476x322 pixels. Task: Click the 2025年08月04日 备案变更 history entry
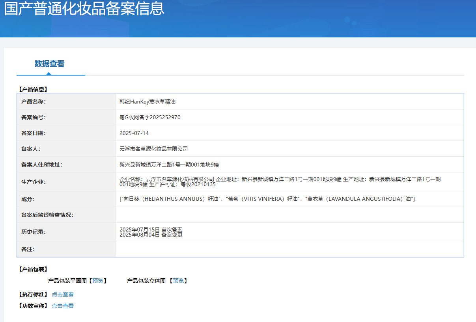(151, 235)
